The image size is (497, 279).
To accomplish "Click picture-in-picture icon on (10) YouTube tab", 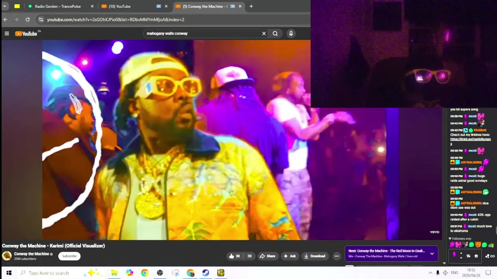I will pyautogui.click(x=159, y=6).
